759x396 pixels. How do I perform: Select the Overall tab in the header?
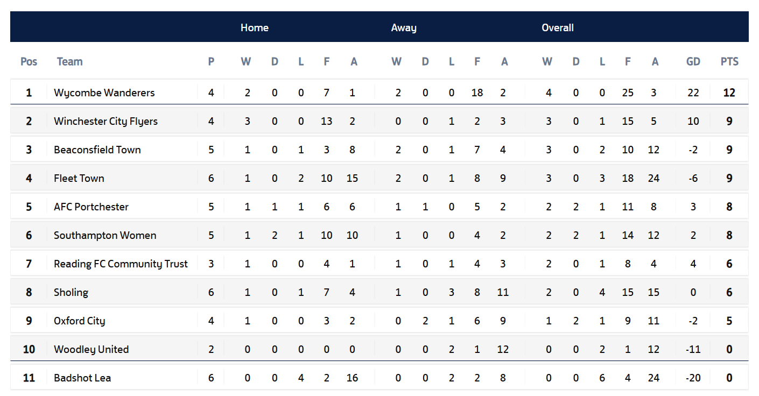pos(558,27)
